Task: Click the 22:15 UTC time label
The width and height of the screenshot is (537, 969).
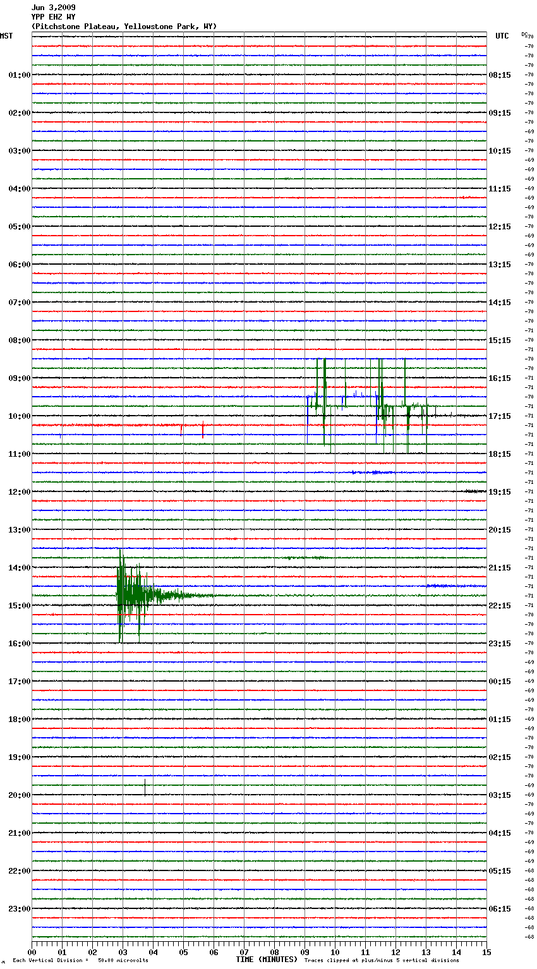Action: point(500,606)
